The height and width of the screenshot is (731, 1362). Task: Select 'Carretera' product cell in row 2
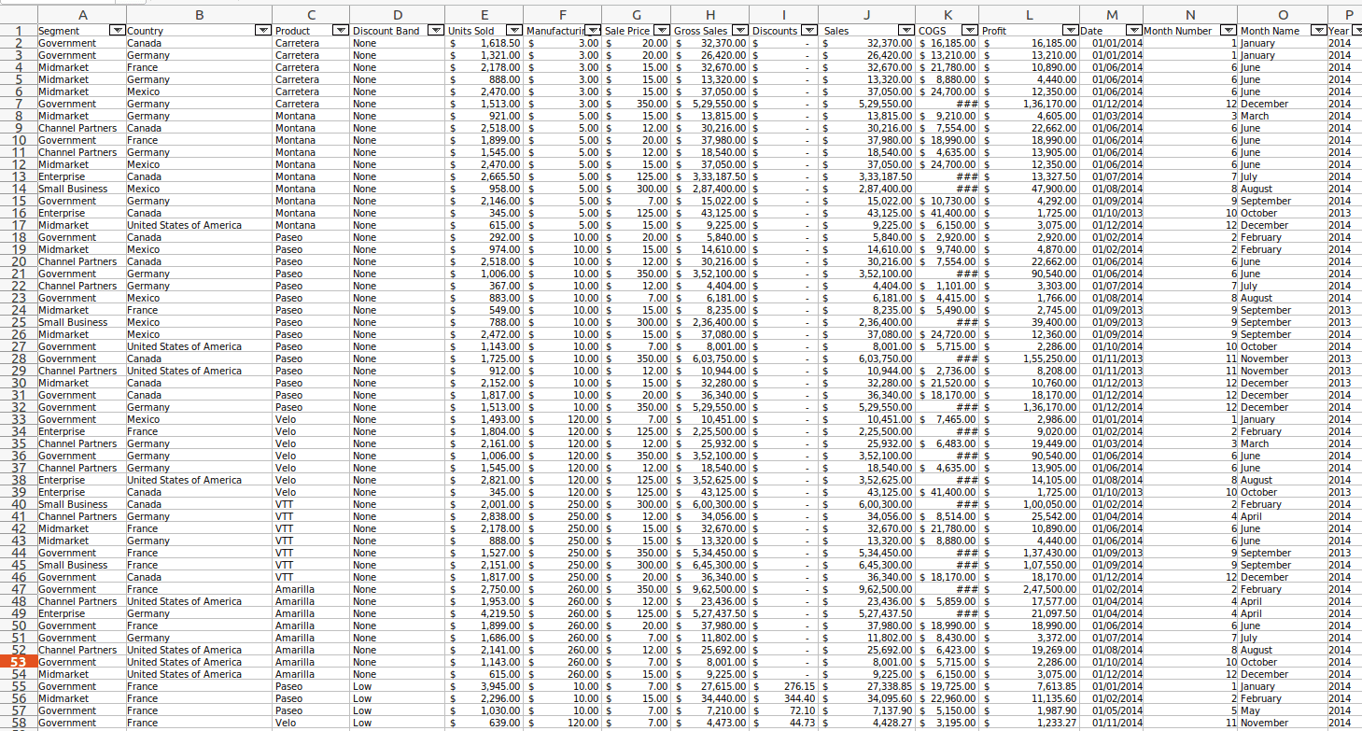click(312, 43)
